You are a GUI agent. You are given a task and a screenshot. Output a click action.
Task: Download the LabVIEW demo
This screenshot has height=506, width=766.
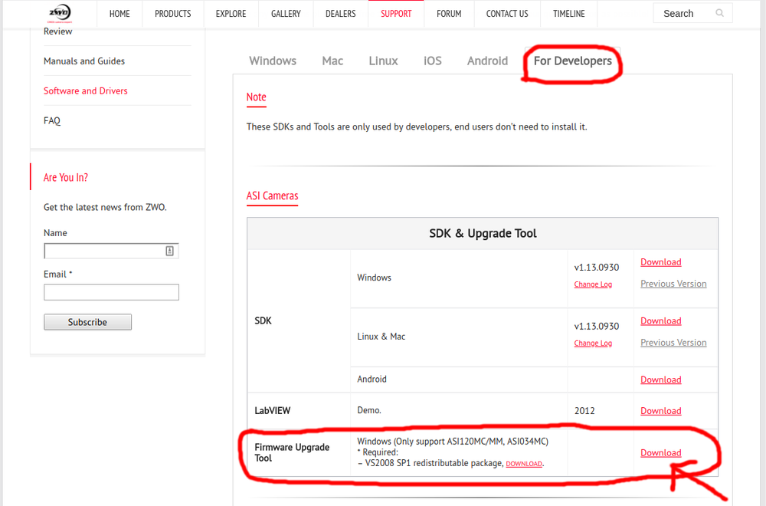tap(660, 411)
